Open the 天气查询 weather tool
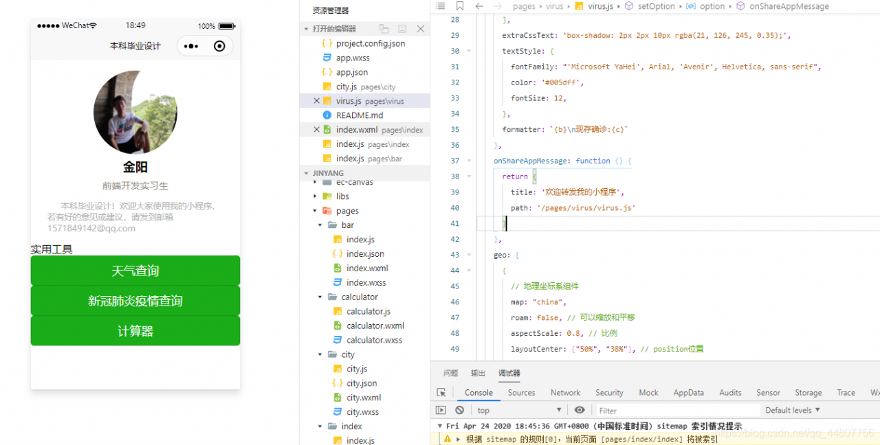880x445 pixels. pyautogui.click(x=135, y=271)
